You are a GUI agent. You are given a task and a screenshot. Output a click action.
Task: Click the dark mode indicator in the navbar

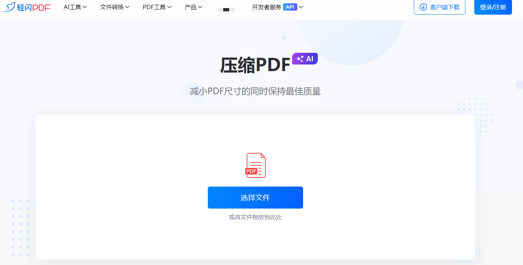point(226,10)
